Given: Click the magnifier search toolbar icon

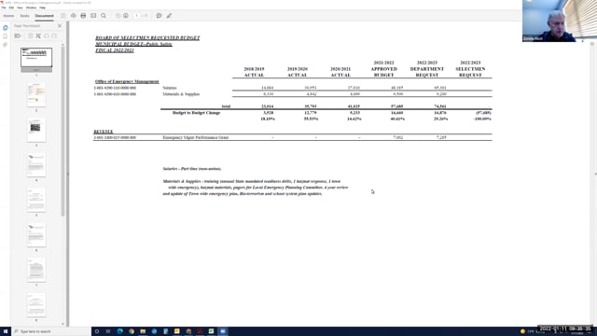Looking at the screenshot, I should coord(104,16).
